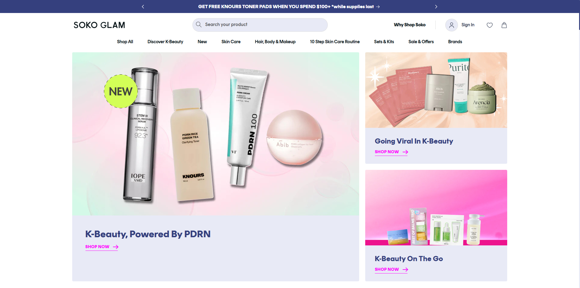Open the Why Shop Soko link
Screen dimensions: 580x288
click(409, 25)
